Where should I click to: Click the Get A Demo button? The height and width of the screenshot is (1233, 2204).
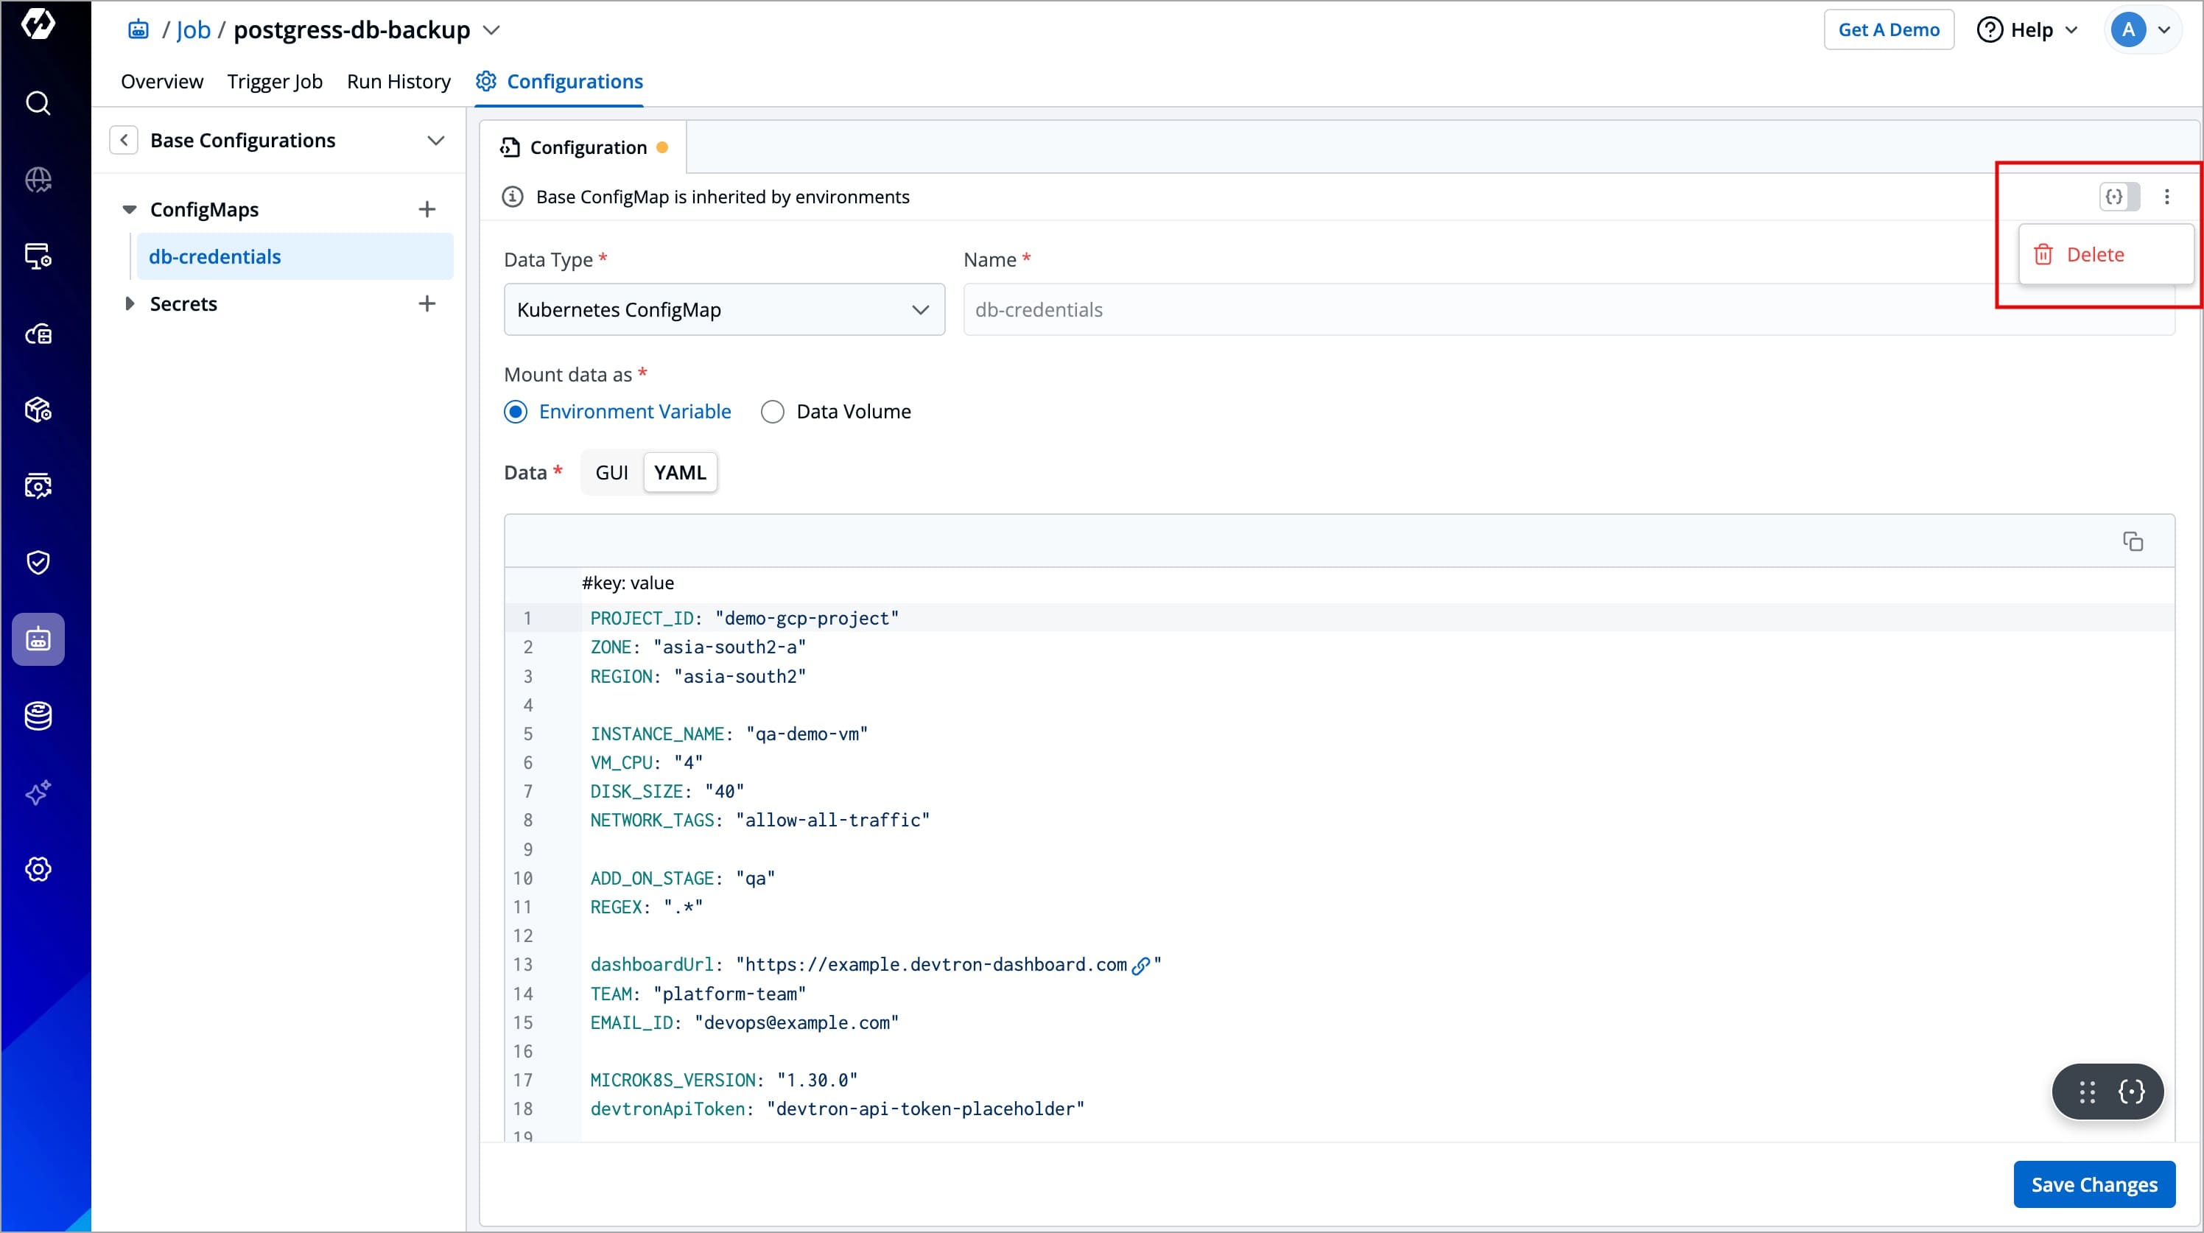[1887, 30]
